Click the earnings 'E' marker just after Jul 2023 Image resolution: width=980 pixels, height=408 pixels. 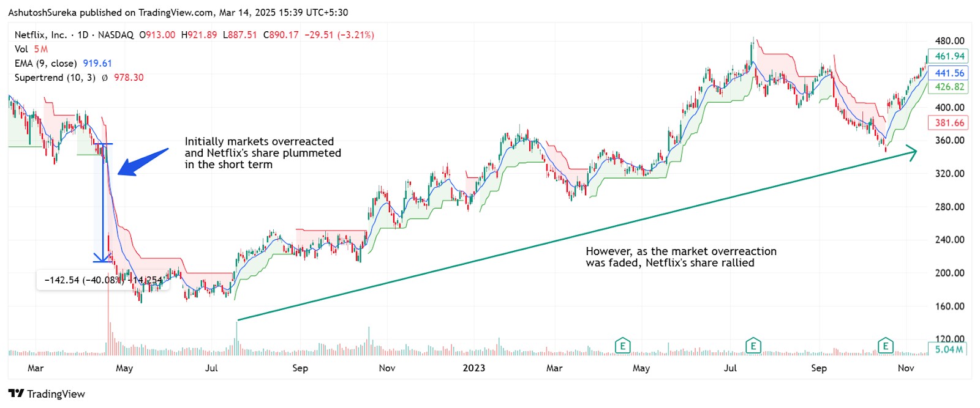(753, 346)
